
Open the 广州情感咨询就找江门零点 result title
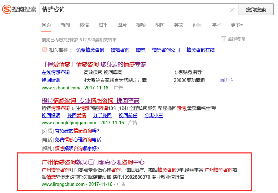(x=93, y=162)
